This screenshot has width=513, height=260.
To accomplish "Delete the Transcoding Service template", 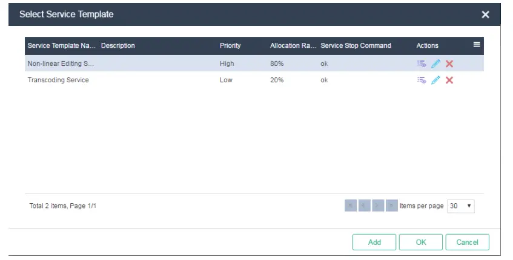I will click(x=449, y=80).
